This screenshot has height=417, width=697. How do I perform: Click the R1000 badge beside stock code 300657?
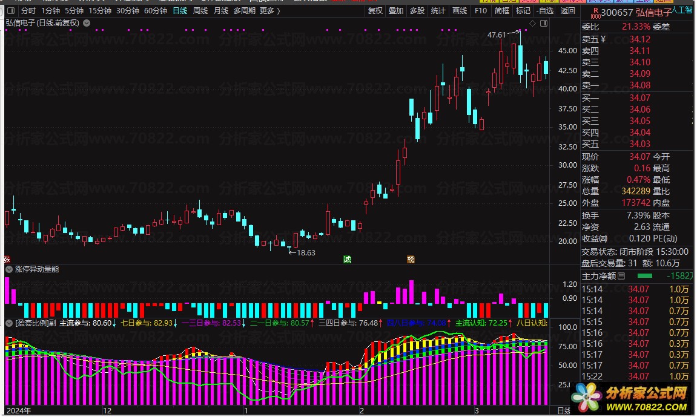(x=595, y=13)
